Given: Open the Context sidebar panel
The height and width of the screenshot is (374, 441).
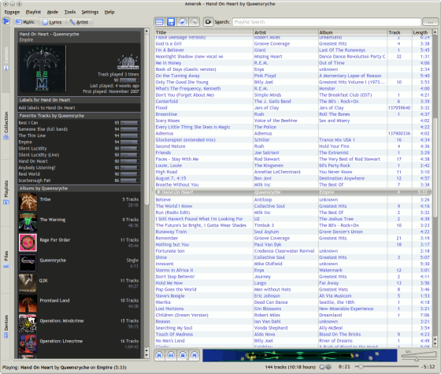Looking at the screenshot, I should (6, 59).
